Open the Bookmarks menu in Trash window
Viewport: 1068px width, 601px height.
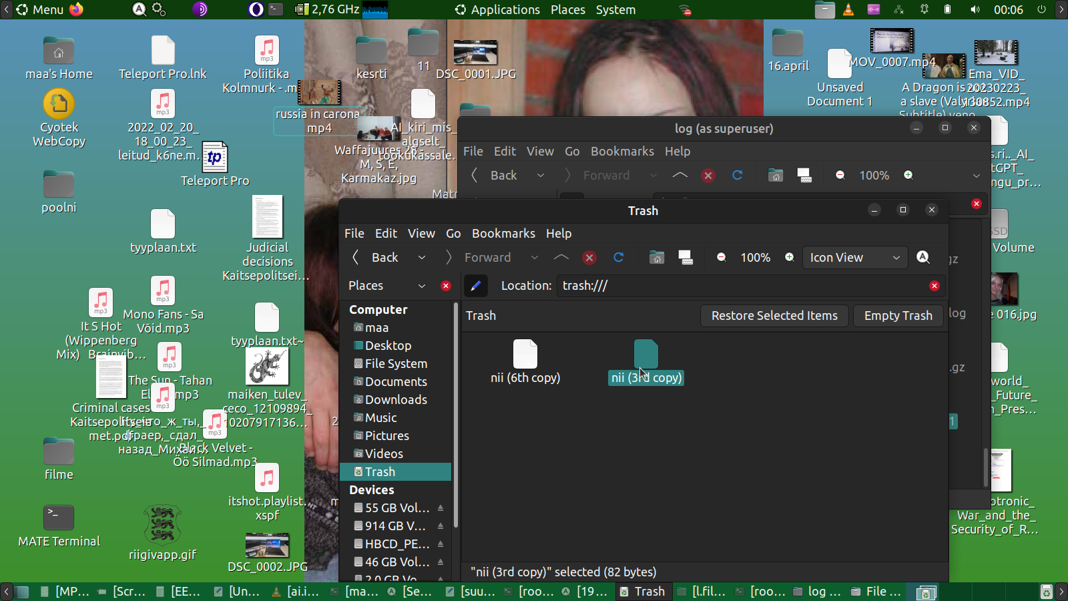503,234
